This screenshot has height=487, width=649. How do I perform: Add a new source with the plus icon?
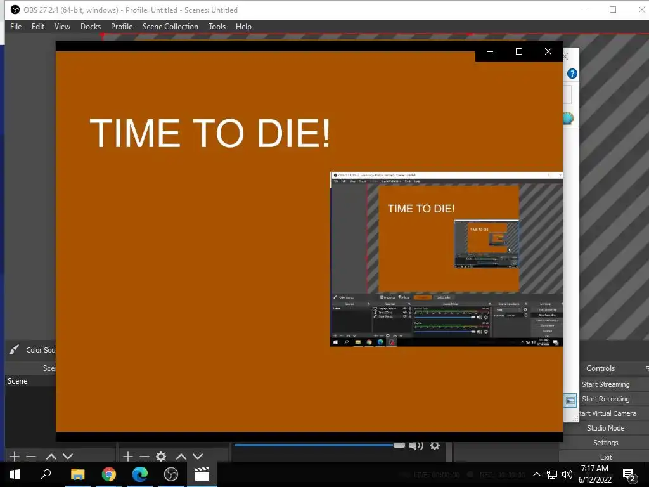point(128,457)
